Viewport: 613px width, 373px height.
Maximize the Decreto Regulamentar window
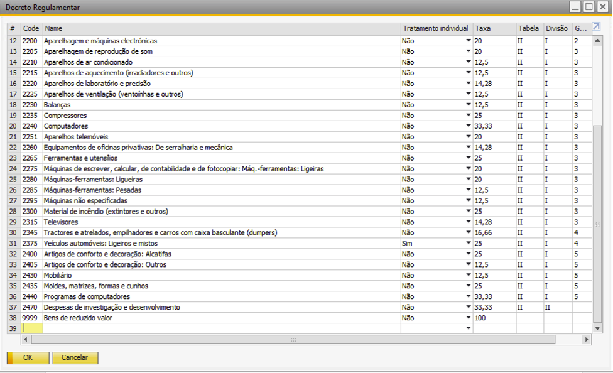point(589,7)
